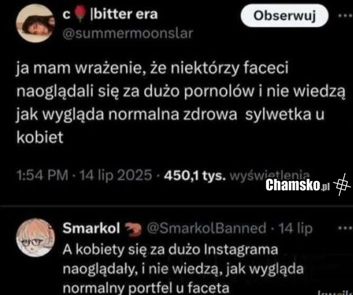Follow the account with the Obserwuj button
Screen dimensions: 353x295
pos(285,16)
